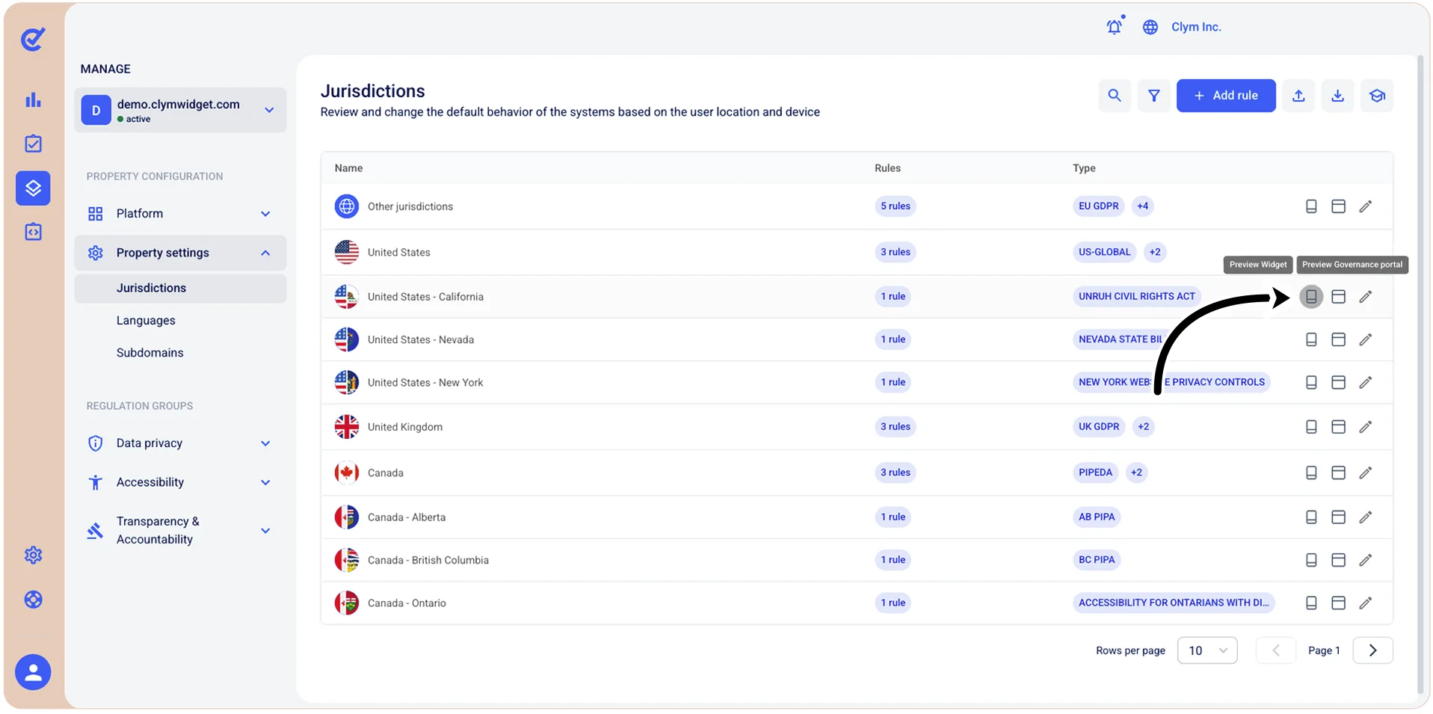Click the Clym Inc. account name
This screenshot has width=1433, height=714.
(x=1196, y=27)
